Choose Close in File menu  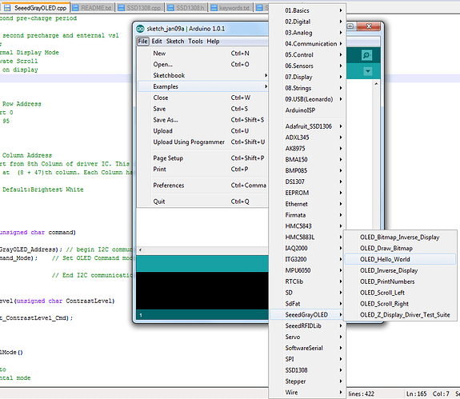[203, 98]
